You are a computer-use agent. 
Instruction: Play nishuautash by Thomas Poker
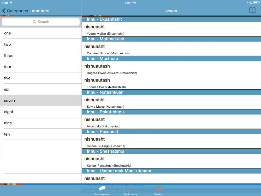[171, 82]
